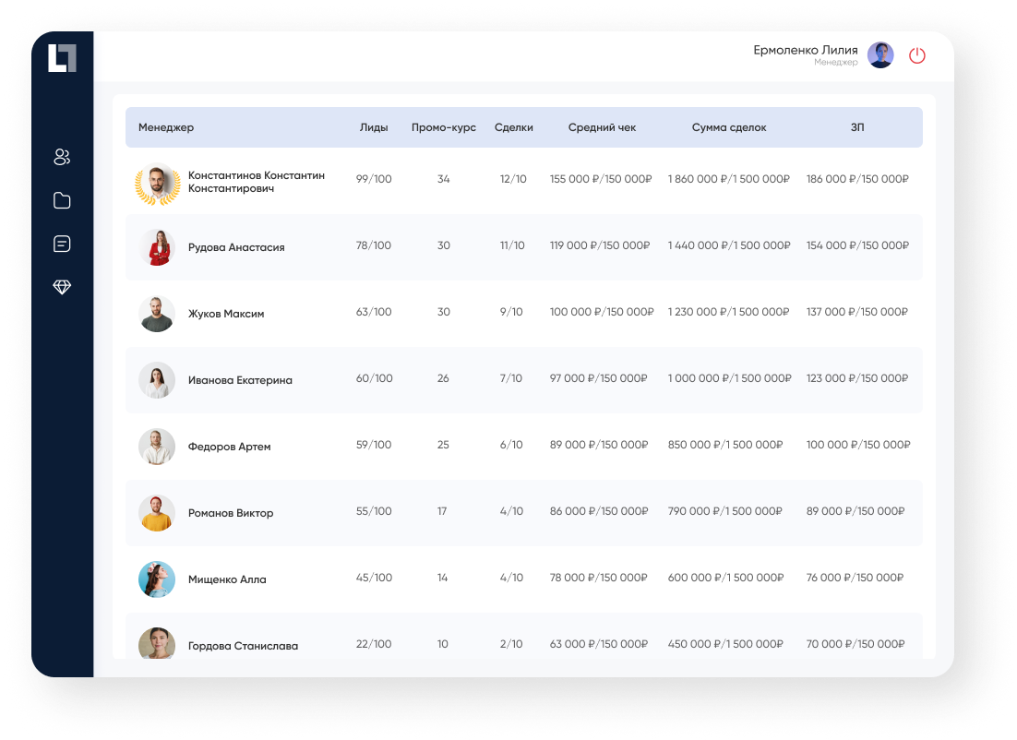Screen dimensions: 1017x740
Task: Click the leads value 59/100
Action: click(374, 445)
